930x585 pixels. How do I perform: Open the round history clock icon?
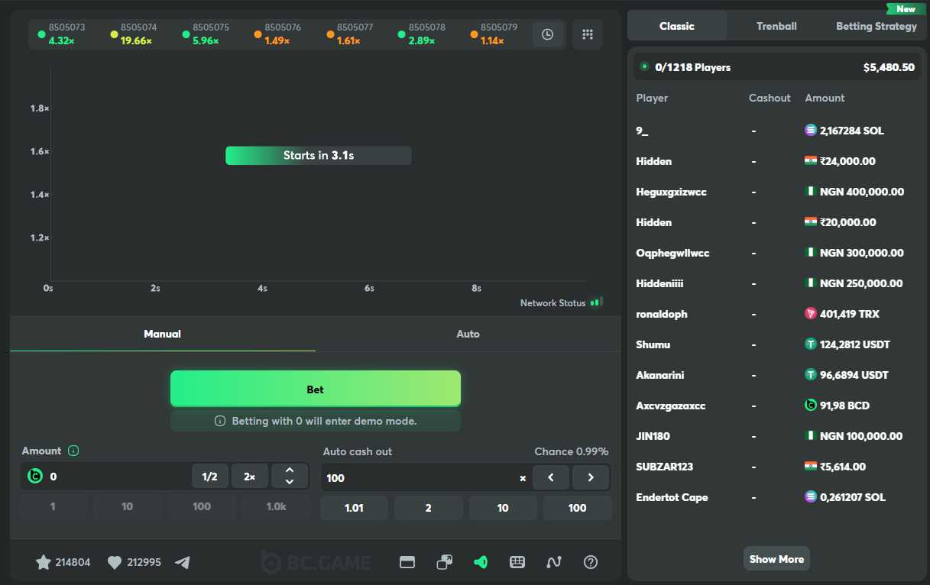click(548, 34)
